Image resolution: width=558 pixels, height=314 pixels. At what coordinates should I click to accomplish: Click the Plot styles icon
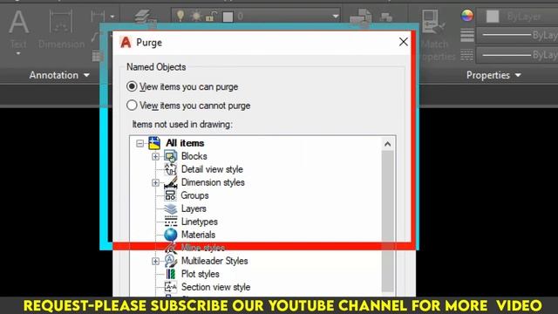click(x=171, y=274)
